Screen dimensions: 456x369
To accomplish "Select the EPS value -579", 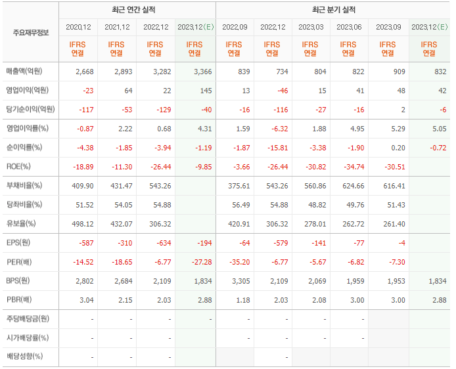I will pyautogui.click(x=281, y=243).
